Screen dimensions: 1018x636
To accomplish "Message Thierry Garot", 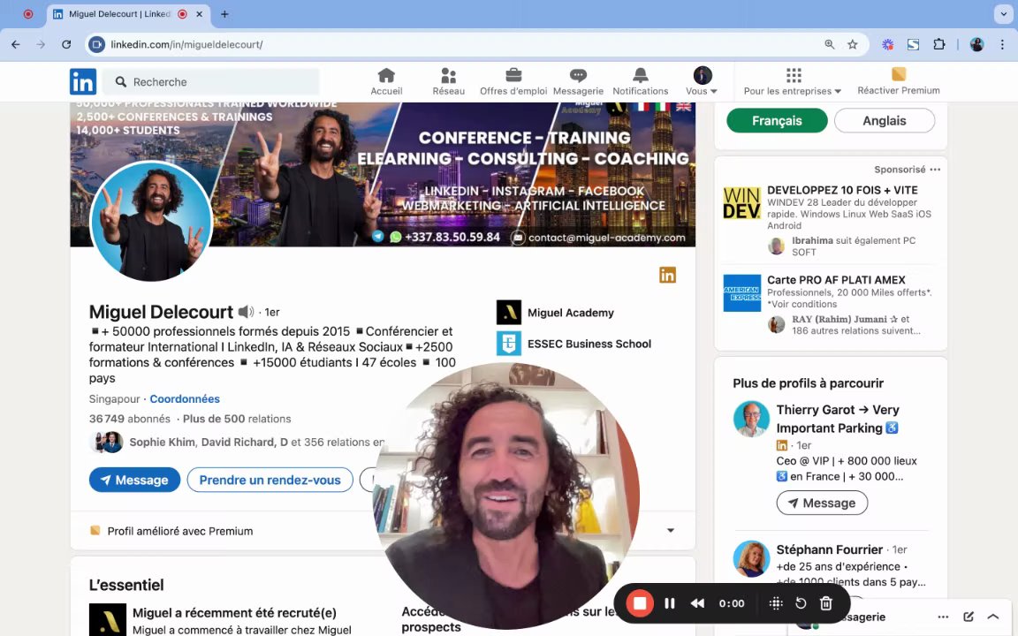I will [x=822, y=503].
